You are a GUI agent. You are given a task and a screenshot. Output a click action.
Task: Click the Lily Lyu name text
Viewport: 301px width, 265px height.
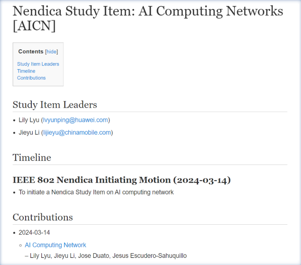29,120
